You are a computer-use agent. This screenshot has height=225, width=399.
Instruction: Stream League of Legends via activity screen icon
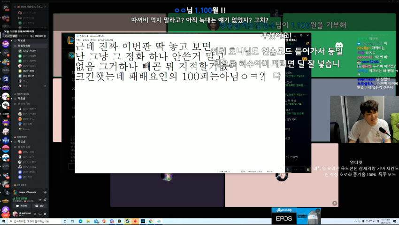45,192
